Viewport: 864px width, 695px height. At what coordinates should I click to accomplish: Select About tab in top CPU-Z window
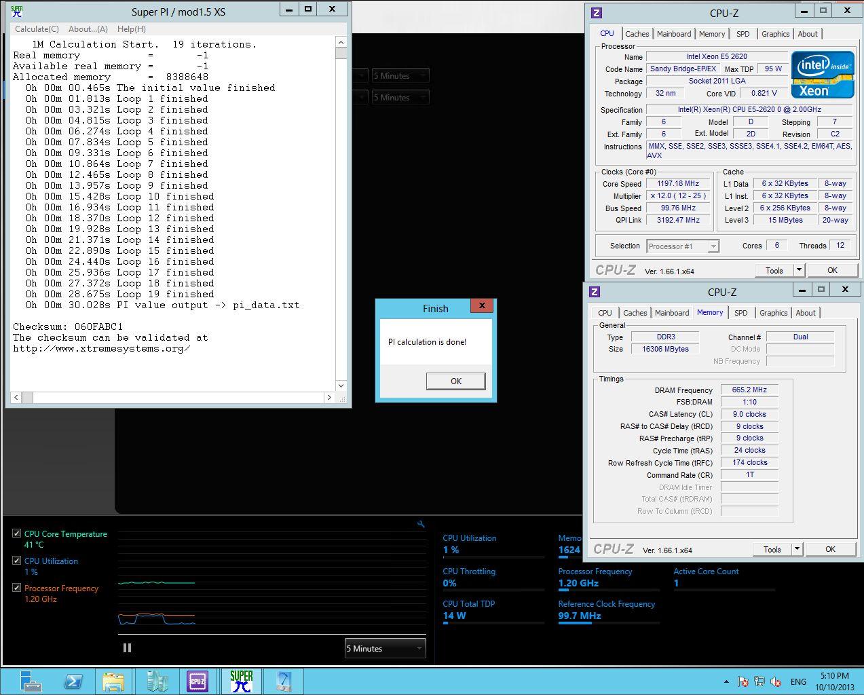pos(808,34)
